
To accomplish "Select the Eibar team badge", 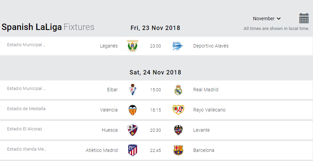I will click(132, 90).
